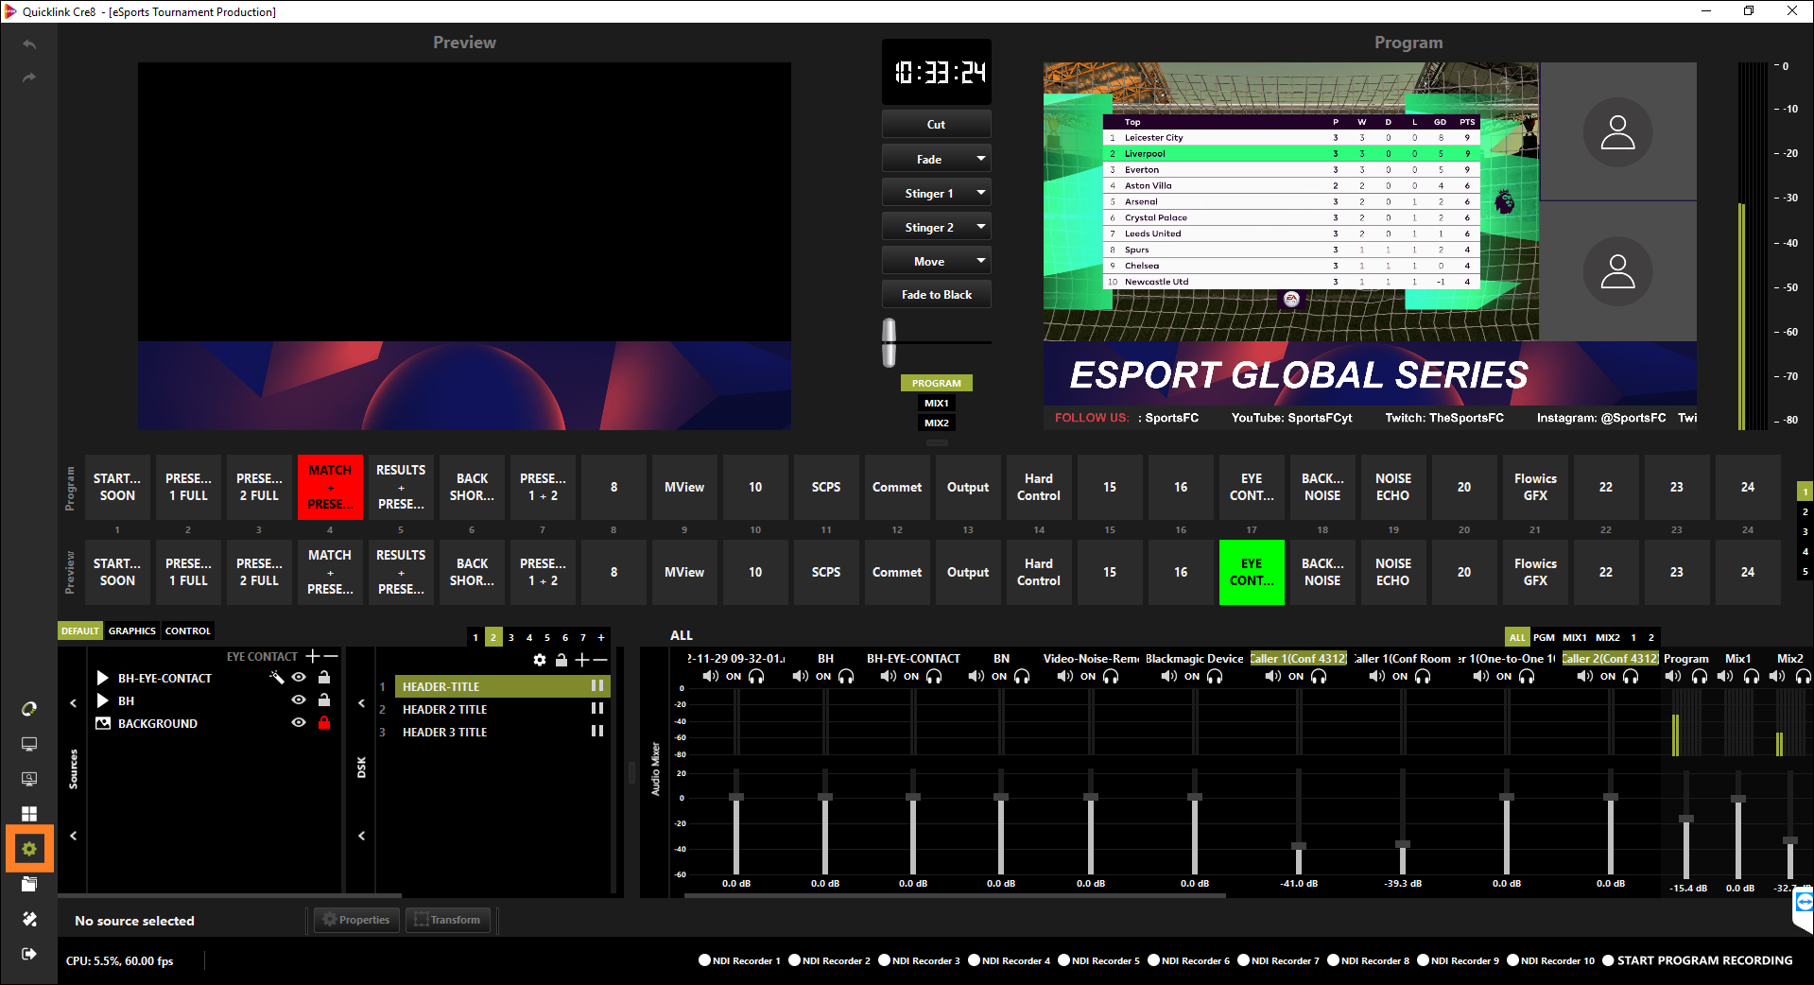Screen dimensions: 1814x985
Task: Click the redo arrow in the left sidebar
Action: pos(29,78)
